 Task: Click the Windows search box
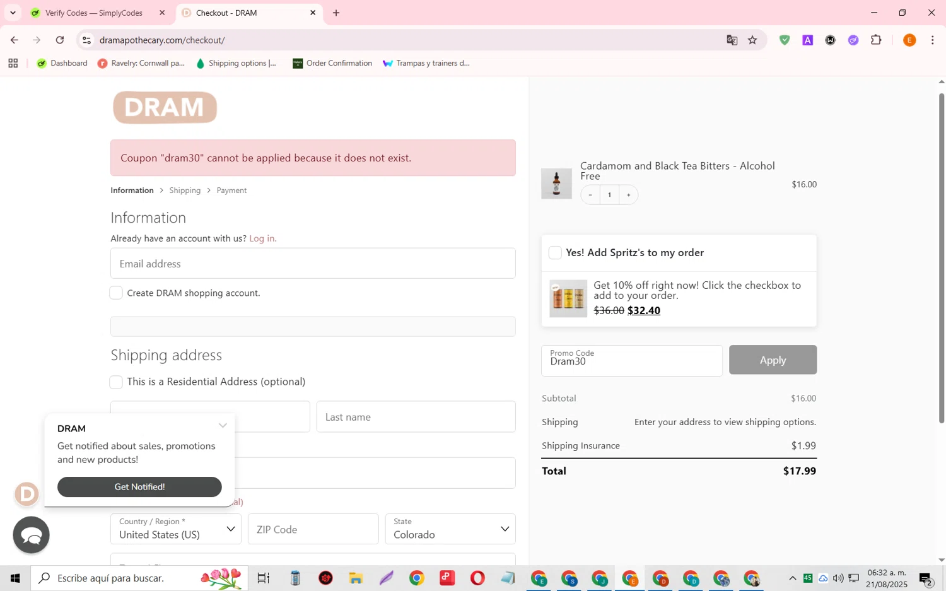[139, 578]
